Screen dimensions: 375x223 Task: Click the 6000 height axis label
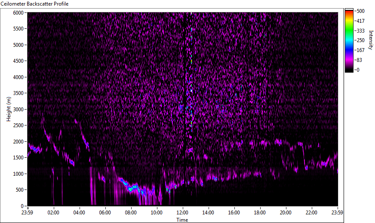tap(18, 12)
